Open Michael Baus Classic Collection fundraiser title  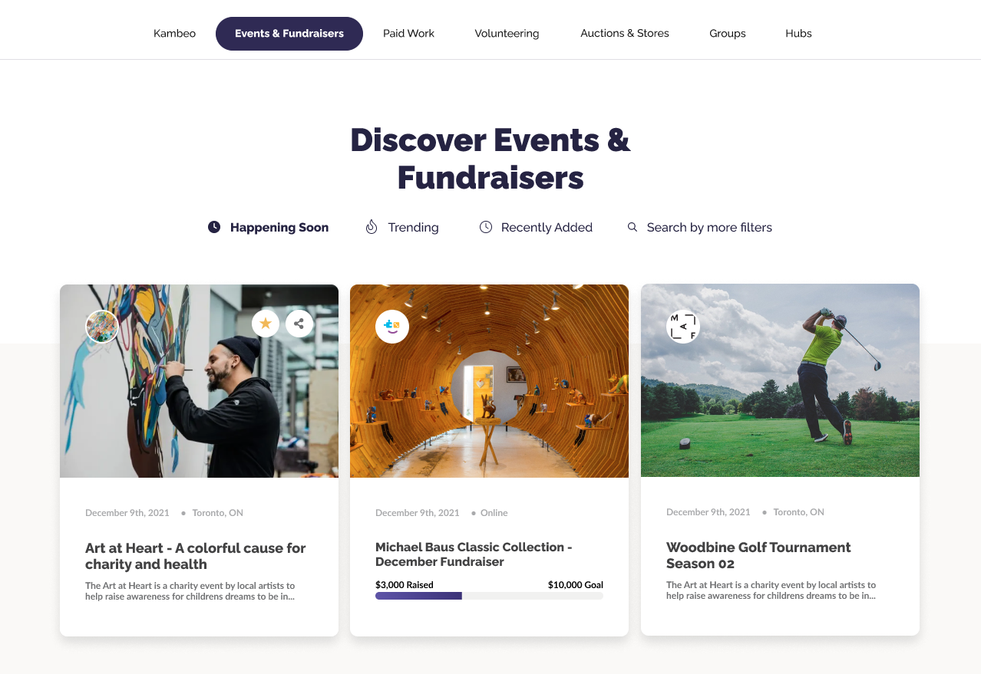pos(474,554)
